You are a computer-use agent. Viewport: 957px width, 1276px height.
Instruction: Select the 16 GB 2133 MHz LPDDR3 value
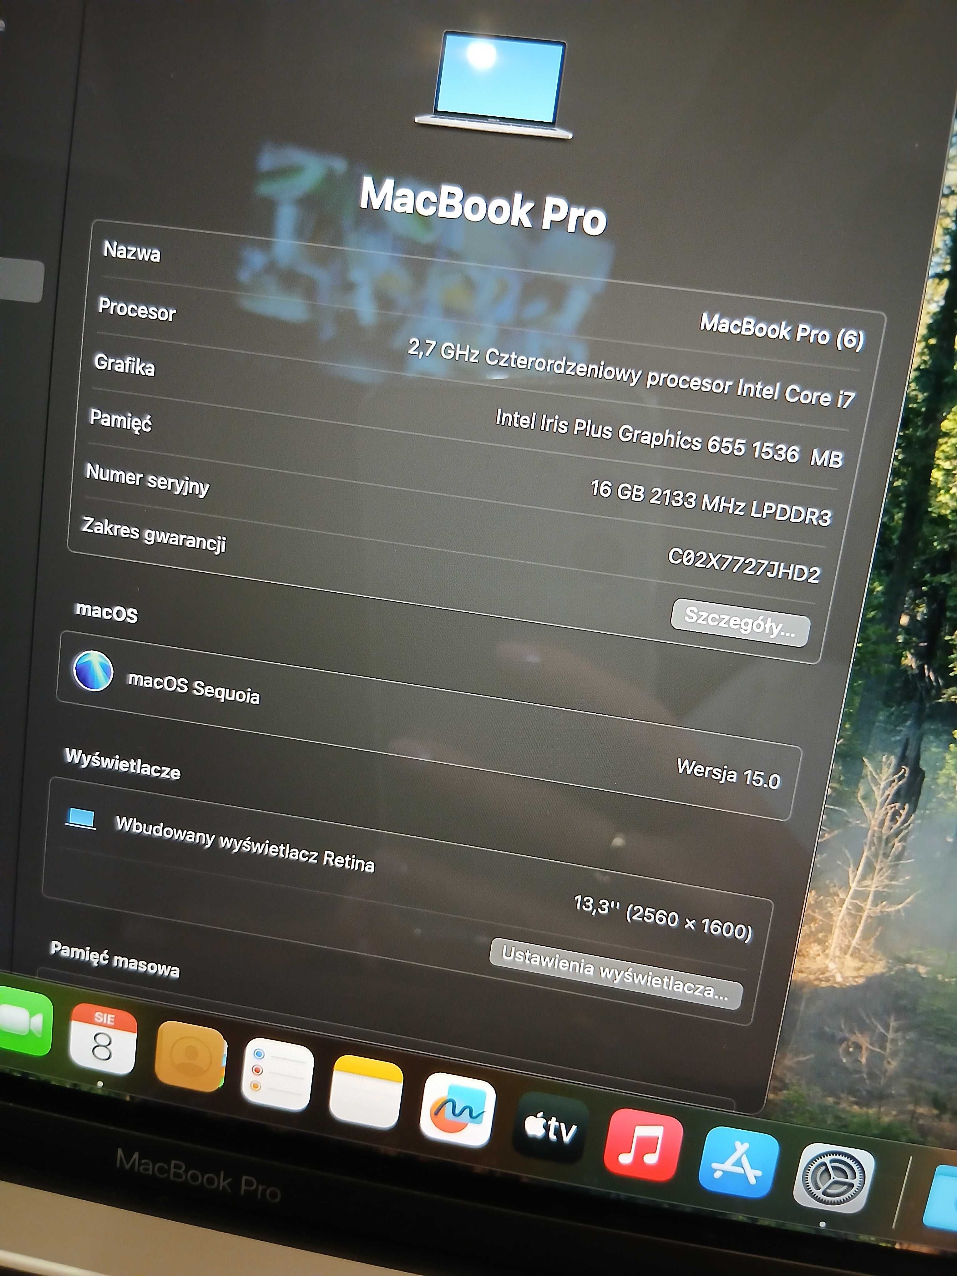pyautogui.click(x=711, y=503)
